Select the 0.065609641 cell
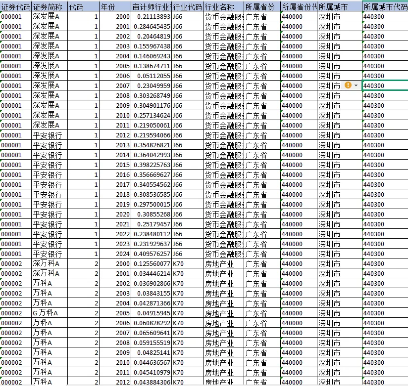 tap(151, 333)
